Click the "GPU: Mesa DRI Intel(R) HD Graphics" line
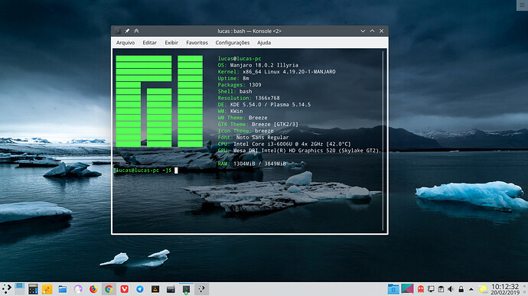 [x=298, y=151]
